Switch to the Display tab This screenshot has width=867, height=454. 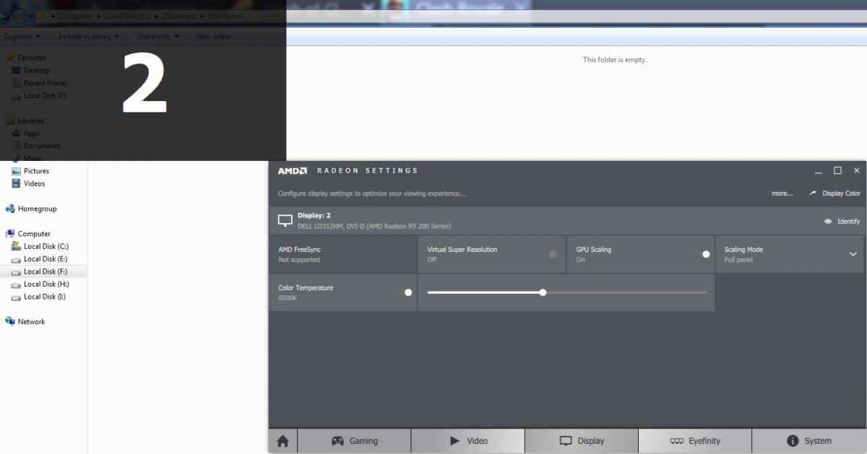(582, 441)
